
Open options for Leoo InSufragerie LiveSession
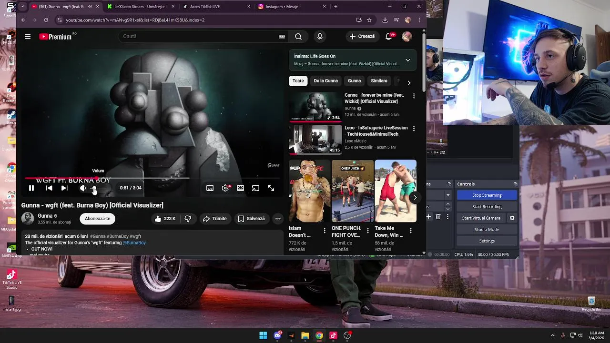(414, 129)
